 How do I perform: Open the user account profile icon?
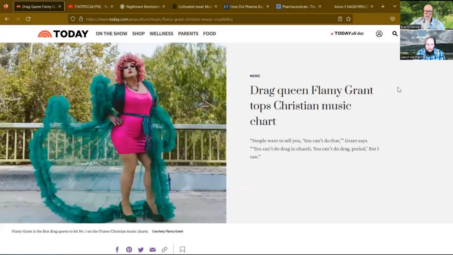[x=379, y=34]
